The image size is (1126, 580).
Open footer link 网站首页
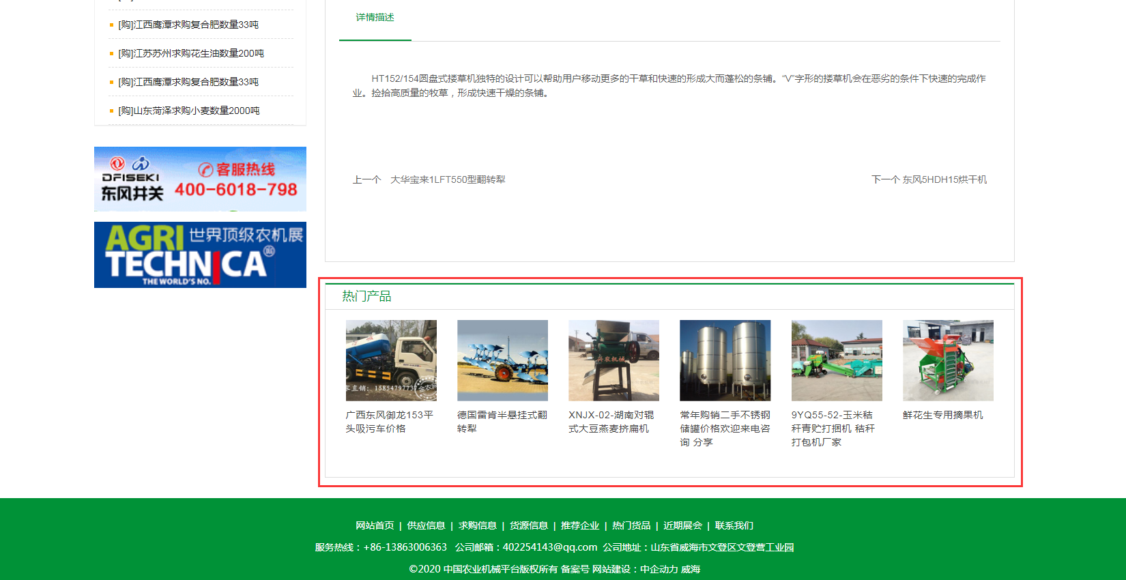pyautogui.click(x=375, y=525)
